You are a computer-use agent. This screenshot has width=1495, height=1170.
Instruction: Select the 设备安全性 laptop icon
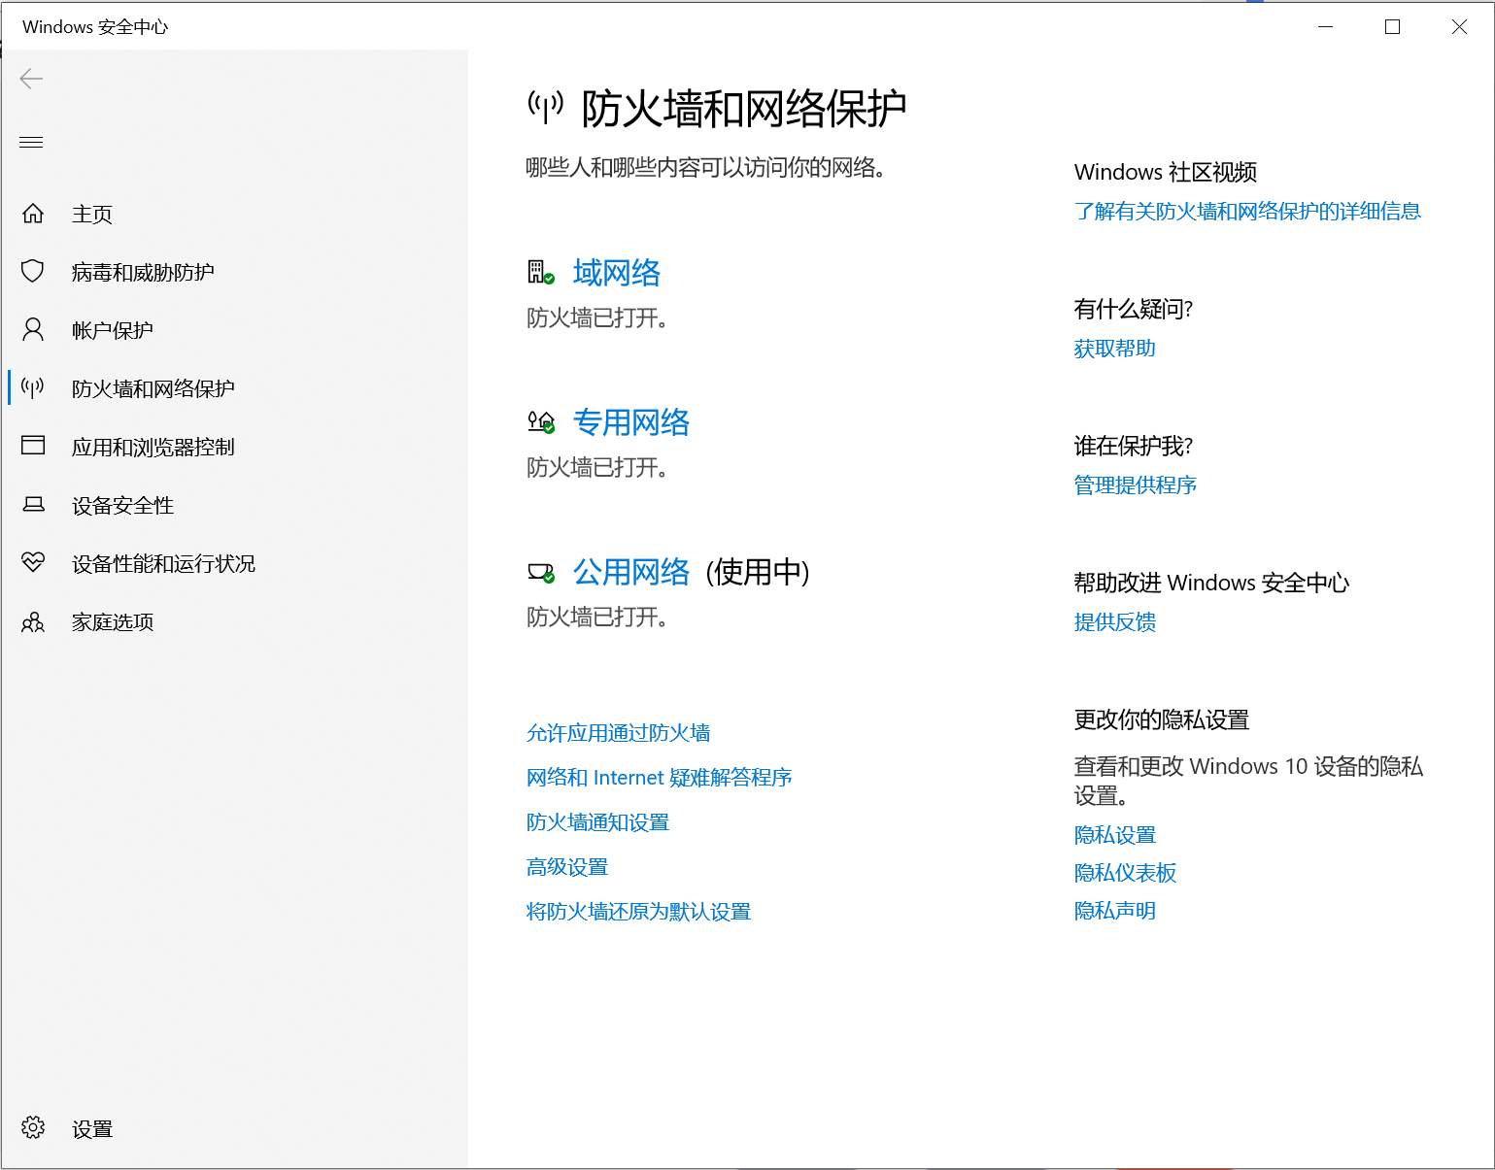32,505
